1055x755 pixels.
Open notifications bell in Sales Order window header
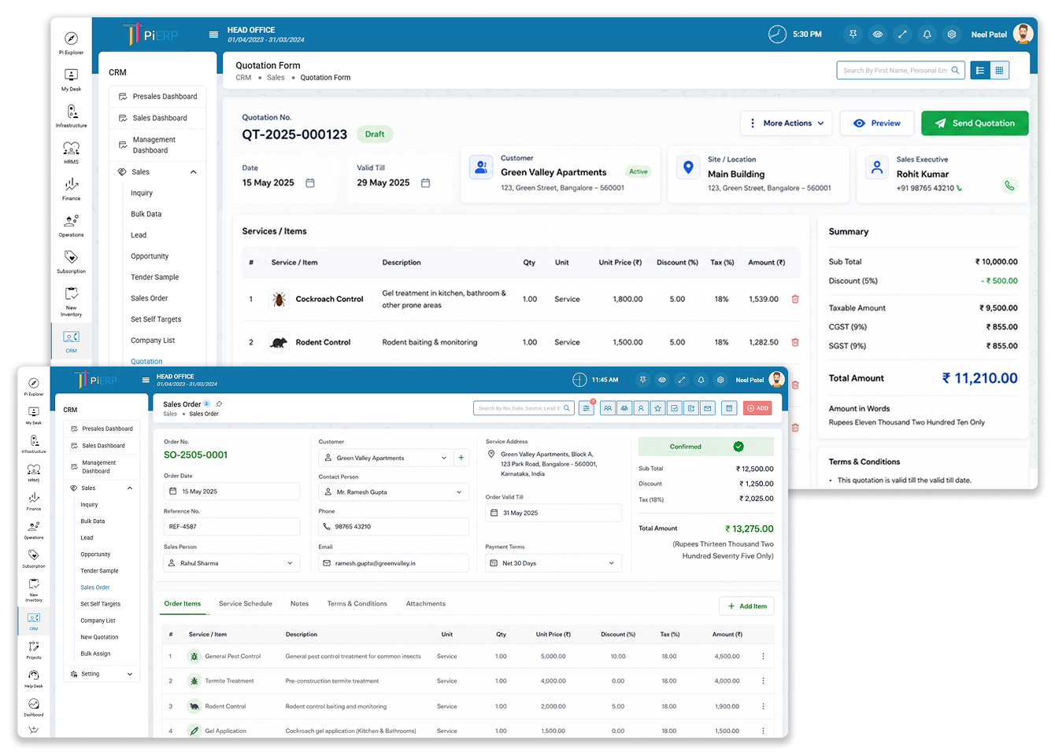pos(701,380)
